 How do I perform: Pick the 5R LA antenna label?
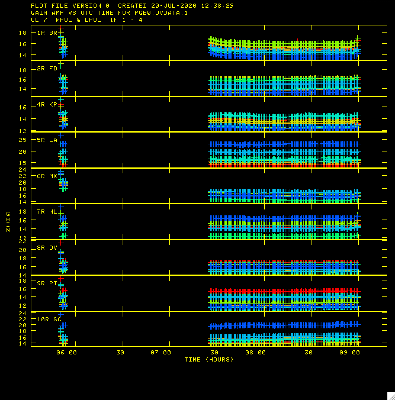47,140
